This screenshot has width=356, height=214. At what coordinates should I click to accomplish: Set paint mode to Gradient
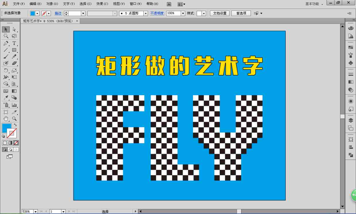pos(10,143)
